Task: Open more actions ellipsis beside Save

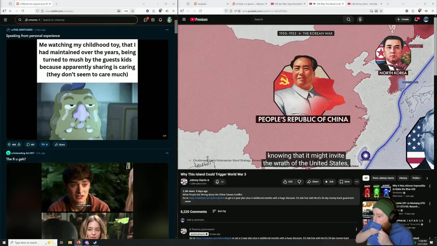Action: pos(356,182)
